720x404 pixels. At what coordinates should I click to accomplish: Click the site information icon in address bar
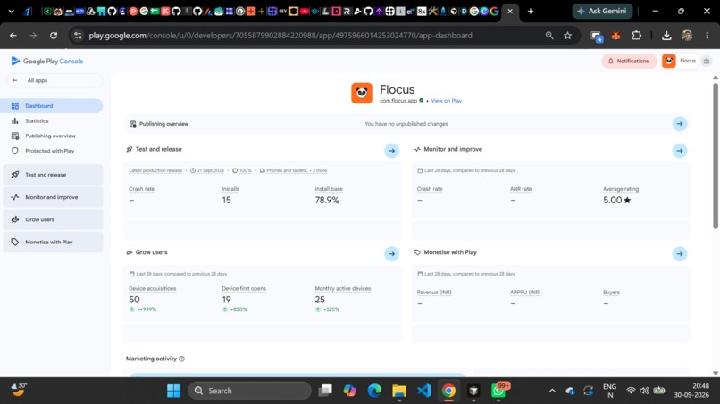[78, 36]
